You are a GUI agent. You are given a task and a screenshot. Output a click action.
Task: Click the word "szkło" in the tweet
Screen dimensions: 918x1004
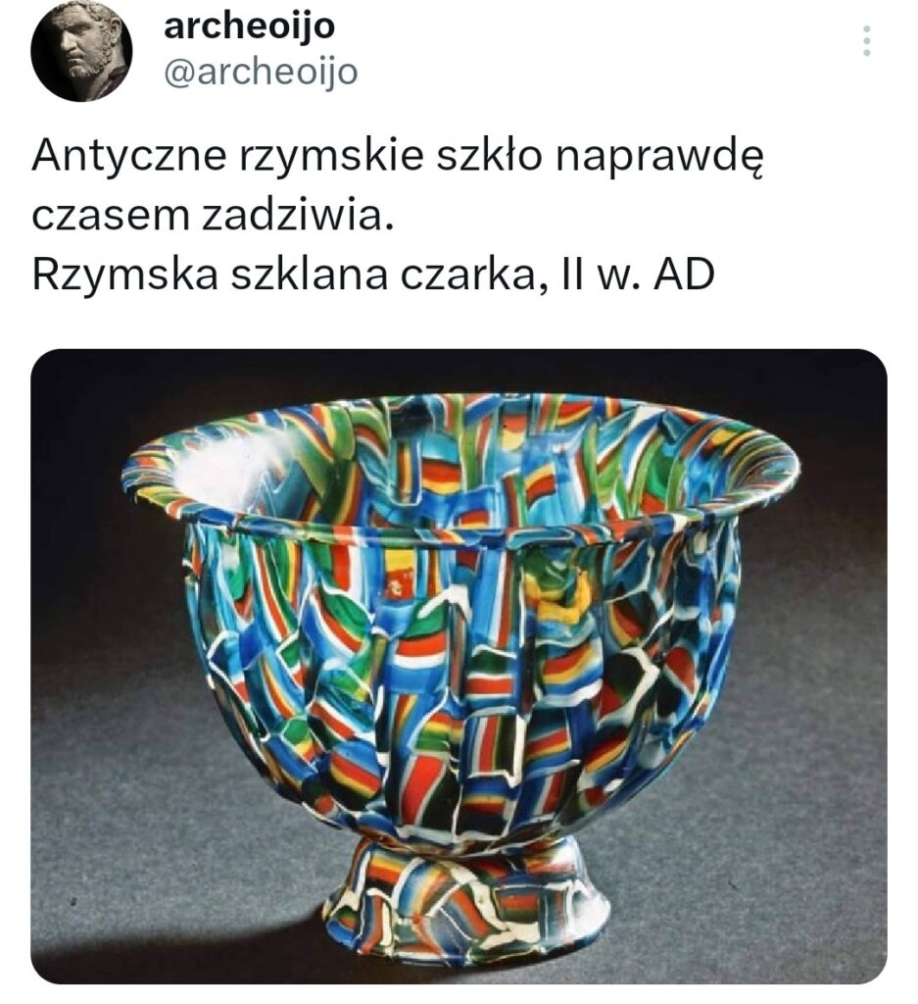click(x=488, y=156)
